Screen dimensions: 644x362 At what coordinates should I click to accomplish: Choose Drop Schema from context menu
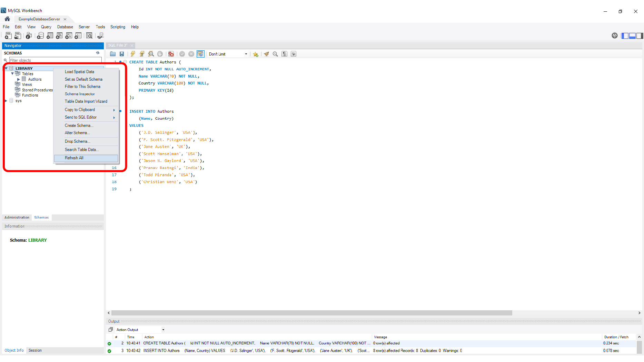click(x=86, y=141)
